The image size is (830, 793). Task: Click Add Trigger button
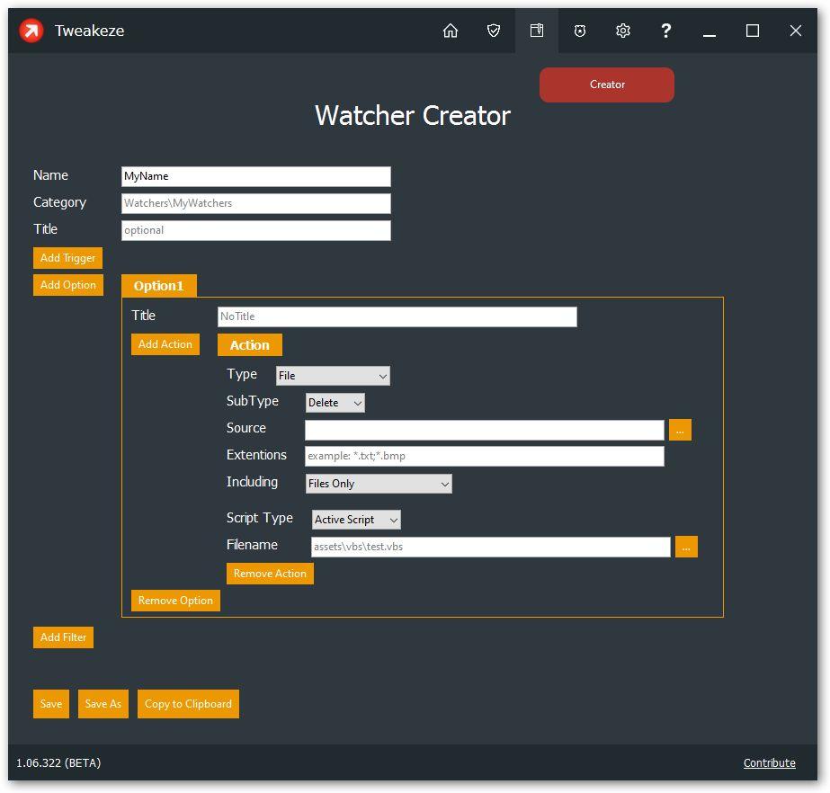[67, 258]
